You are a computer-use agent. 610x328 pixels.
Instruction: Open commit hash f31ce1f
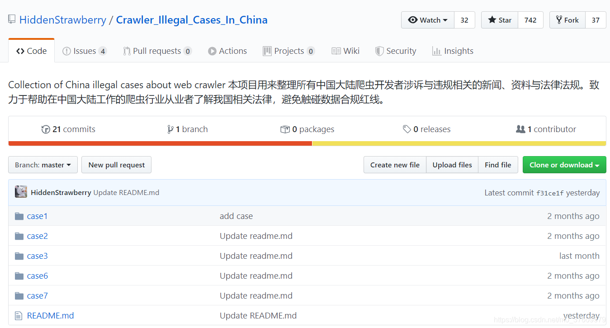point(550,193)
